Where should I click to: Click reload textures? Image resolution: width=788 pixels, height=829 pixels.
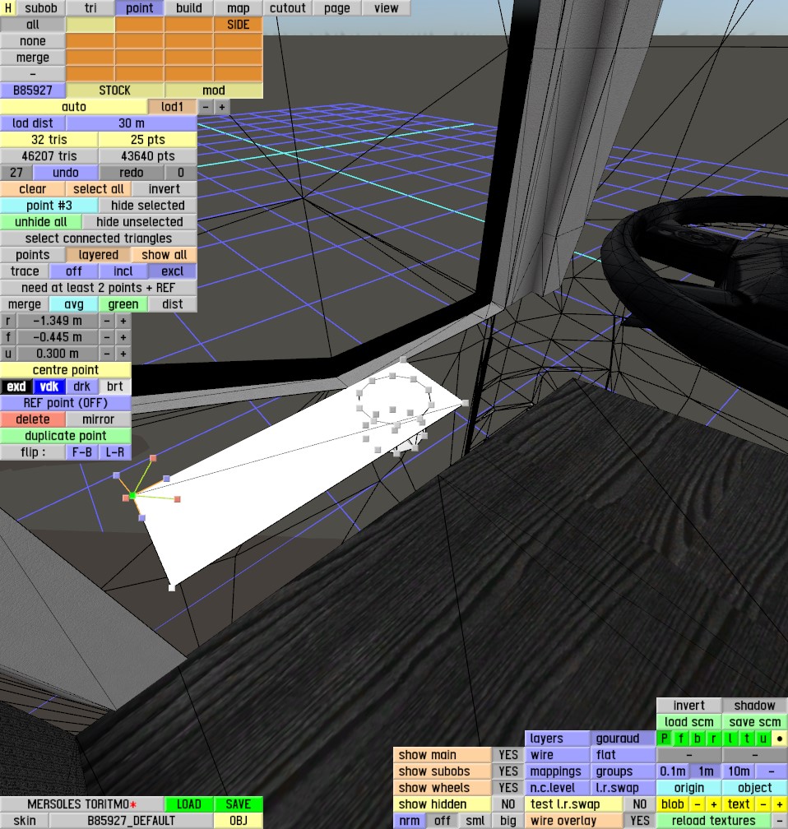(713, 821)
